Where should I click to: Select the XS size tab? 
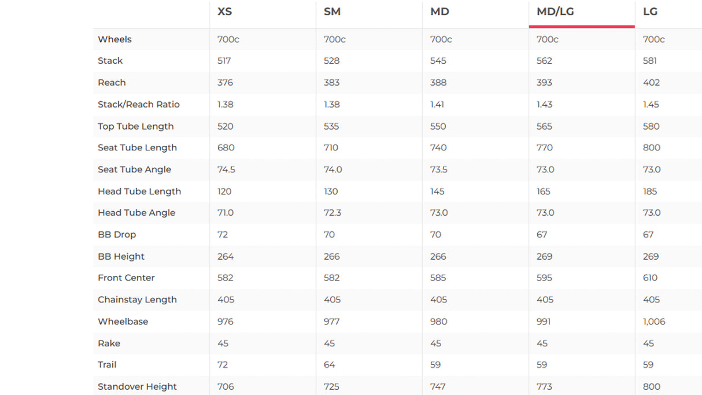(x=224, y=12)
